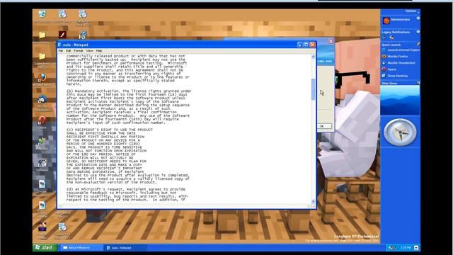
Task: Click second Legacy Notifications tray icon
Action: click(x=391, y=38)
